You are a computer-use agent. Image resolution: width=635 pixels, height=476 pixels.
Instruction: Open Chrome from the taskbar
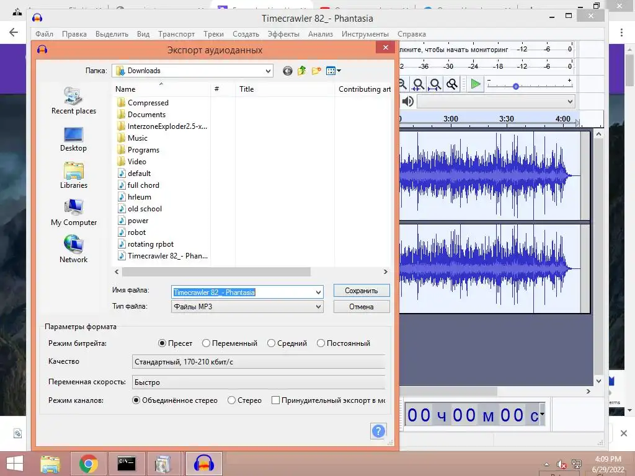[88, 464]
